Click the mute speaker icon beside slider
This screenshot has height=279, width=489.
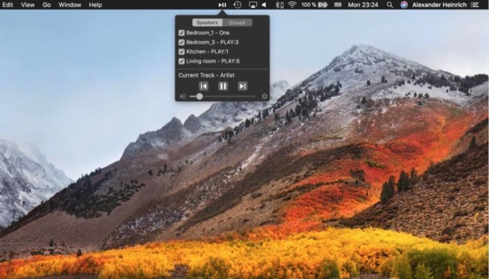pos(183,96)
